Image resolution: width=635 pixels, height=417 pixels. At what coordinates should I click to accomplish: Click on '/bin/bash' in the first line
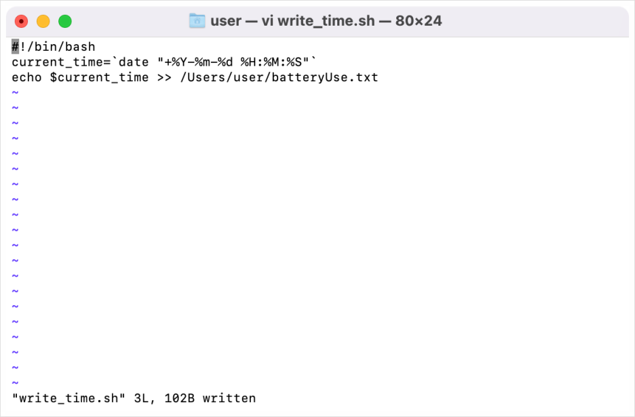coord(61,47)
